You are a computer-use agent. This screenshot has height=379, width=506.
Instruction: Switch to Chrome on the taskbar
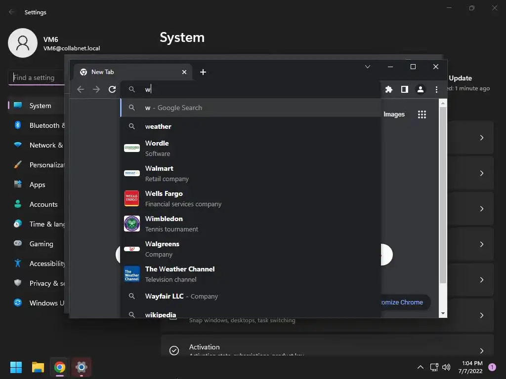tap(60, 367)
